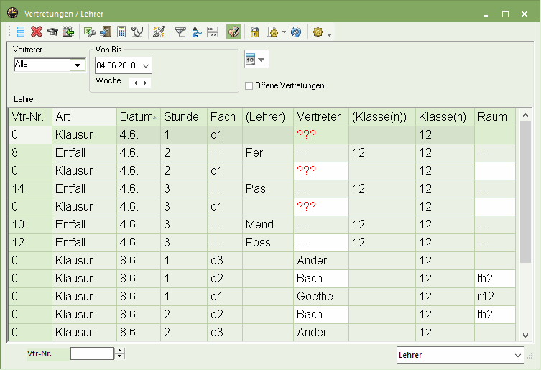Screen dimensions: 541x370
Task: Select the Vtr-Nr. 12 cell in Foss row
Action: (x=30, y=242)
